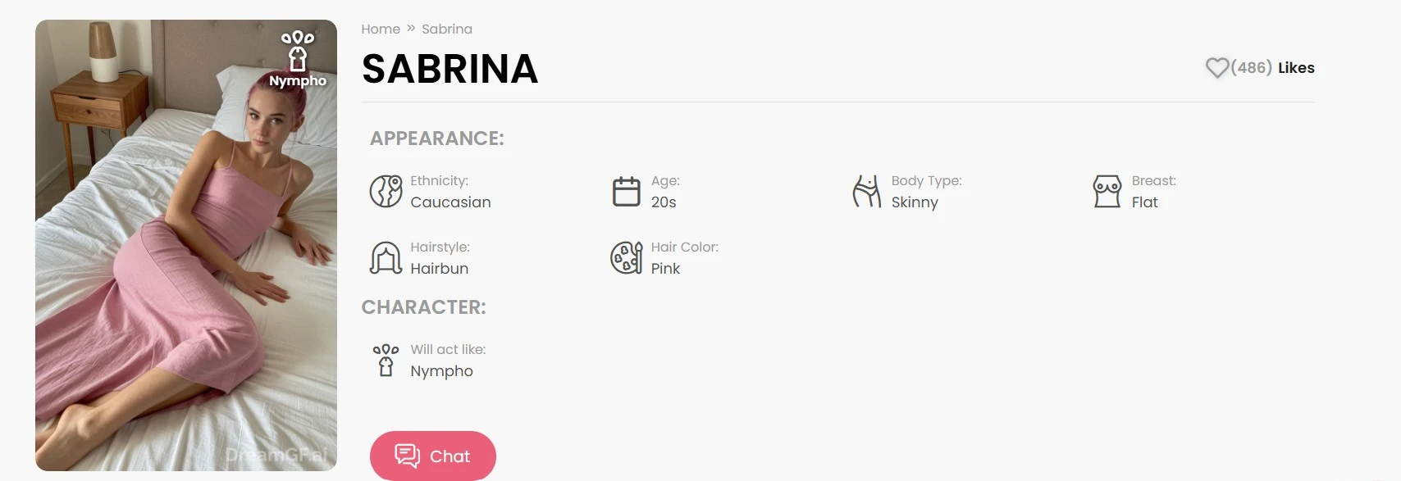Click the calendar Age icon
1401x481 pixels.
pyautogui.click(x=627, y=192)
